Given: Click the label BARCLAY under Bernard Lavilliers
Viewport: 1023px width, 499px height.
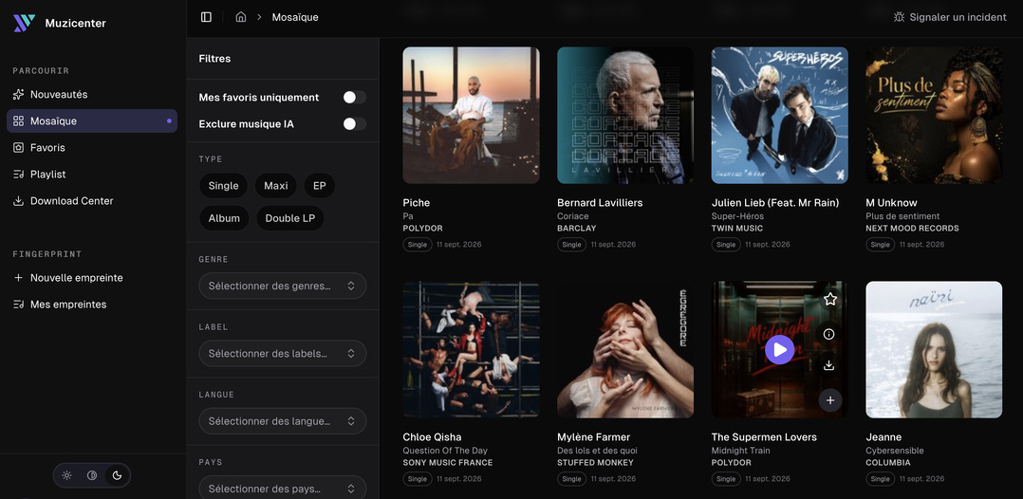Looking at the screenshot, I should (x=577, y=229).
